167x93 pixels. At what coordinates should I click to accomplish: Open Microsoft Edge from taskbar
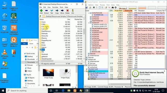63,91
